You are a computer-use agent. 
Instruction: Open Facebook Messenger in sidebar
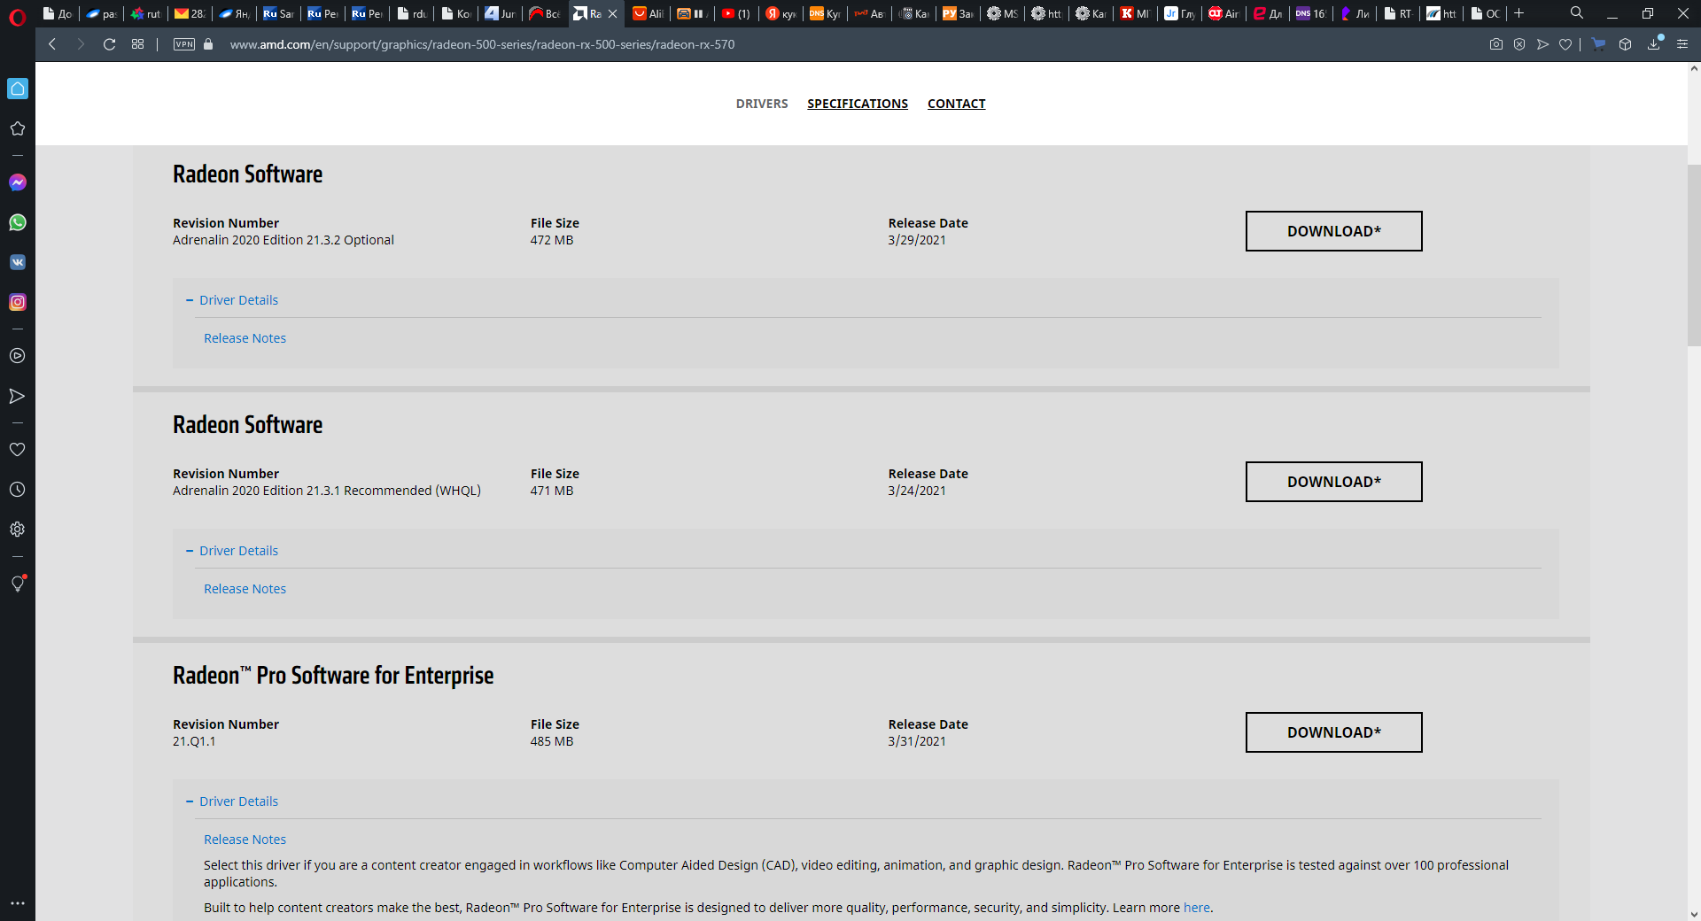click(x=18, y=182)
